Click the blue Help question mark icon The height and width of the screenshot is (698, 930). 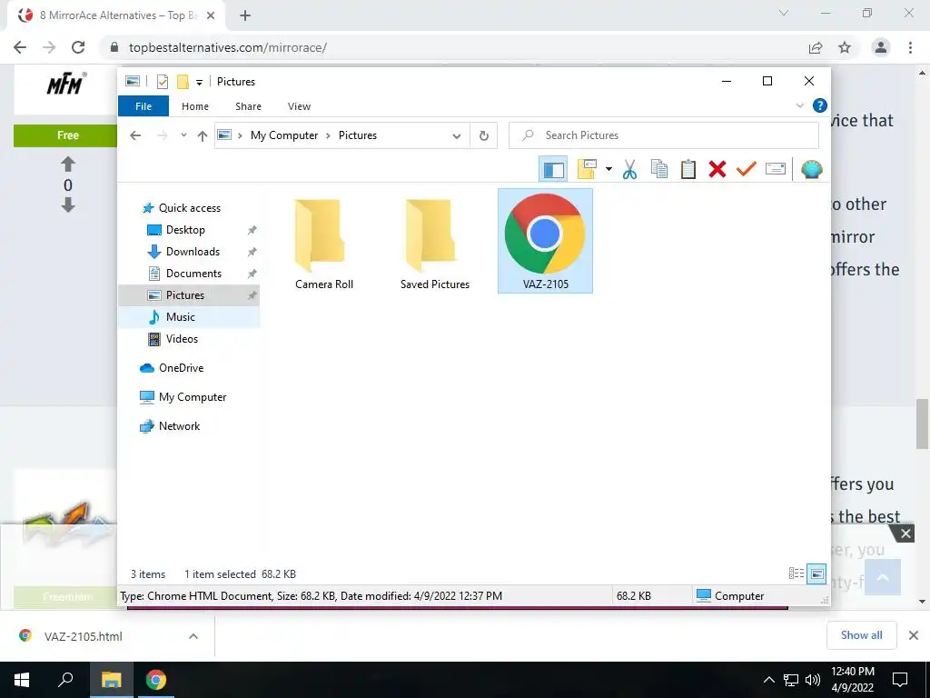point(820,105)
